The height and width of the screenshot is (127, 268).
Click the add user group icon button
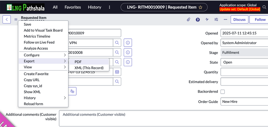72,91
